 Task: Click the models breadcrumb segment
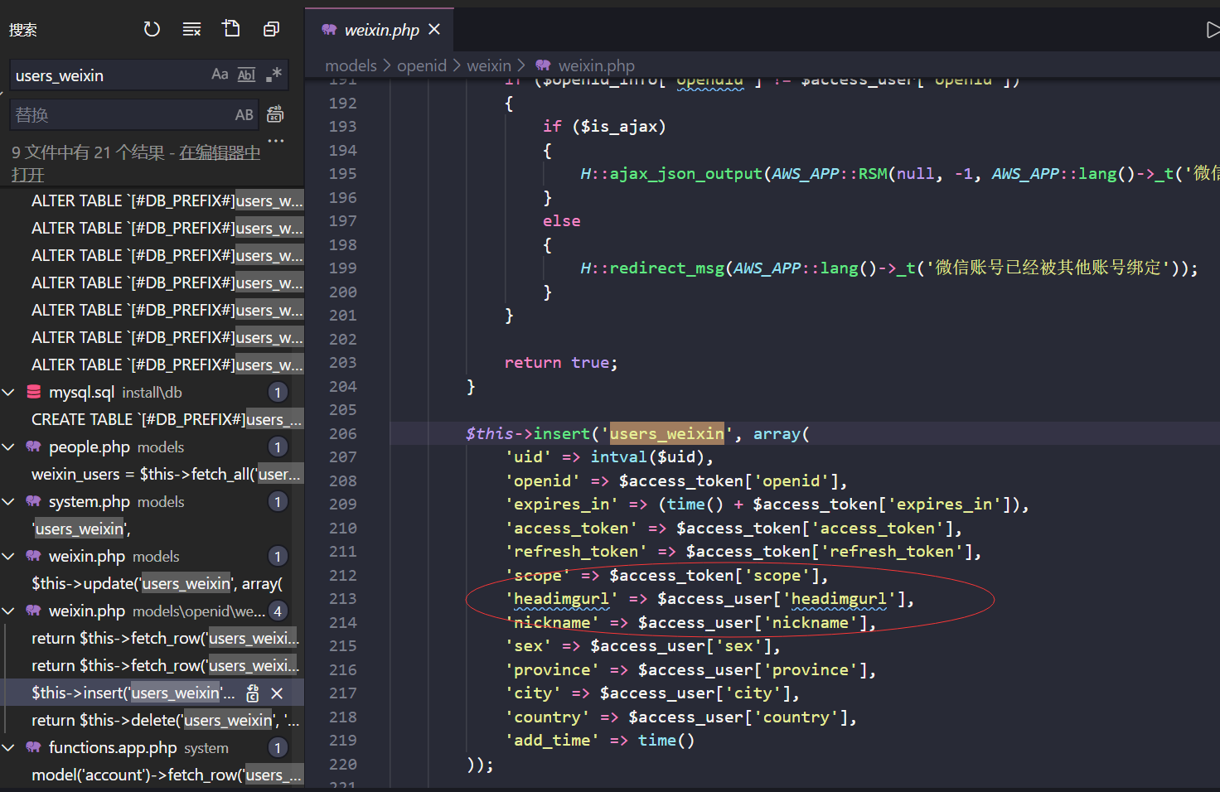[x=351, y=65]
